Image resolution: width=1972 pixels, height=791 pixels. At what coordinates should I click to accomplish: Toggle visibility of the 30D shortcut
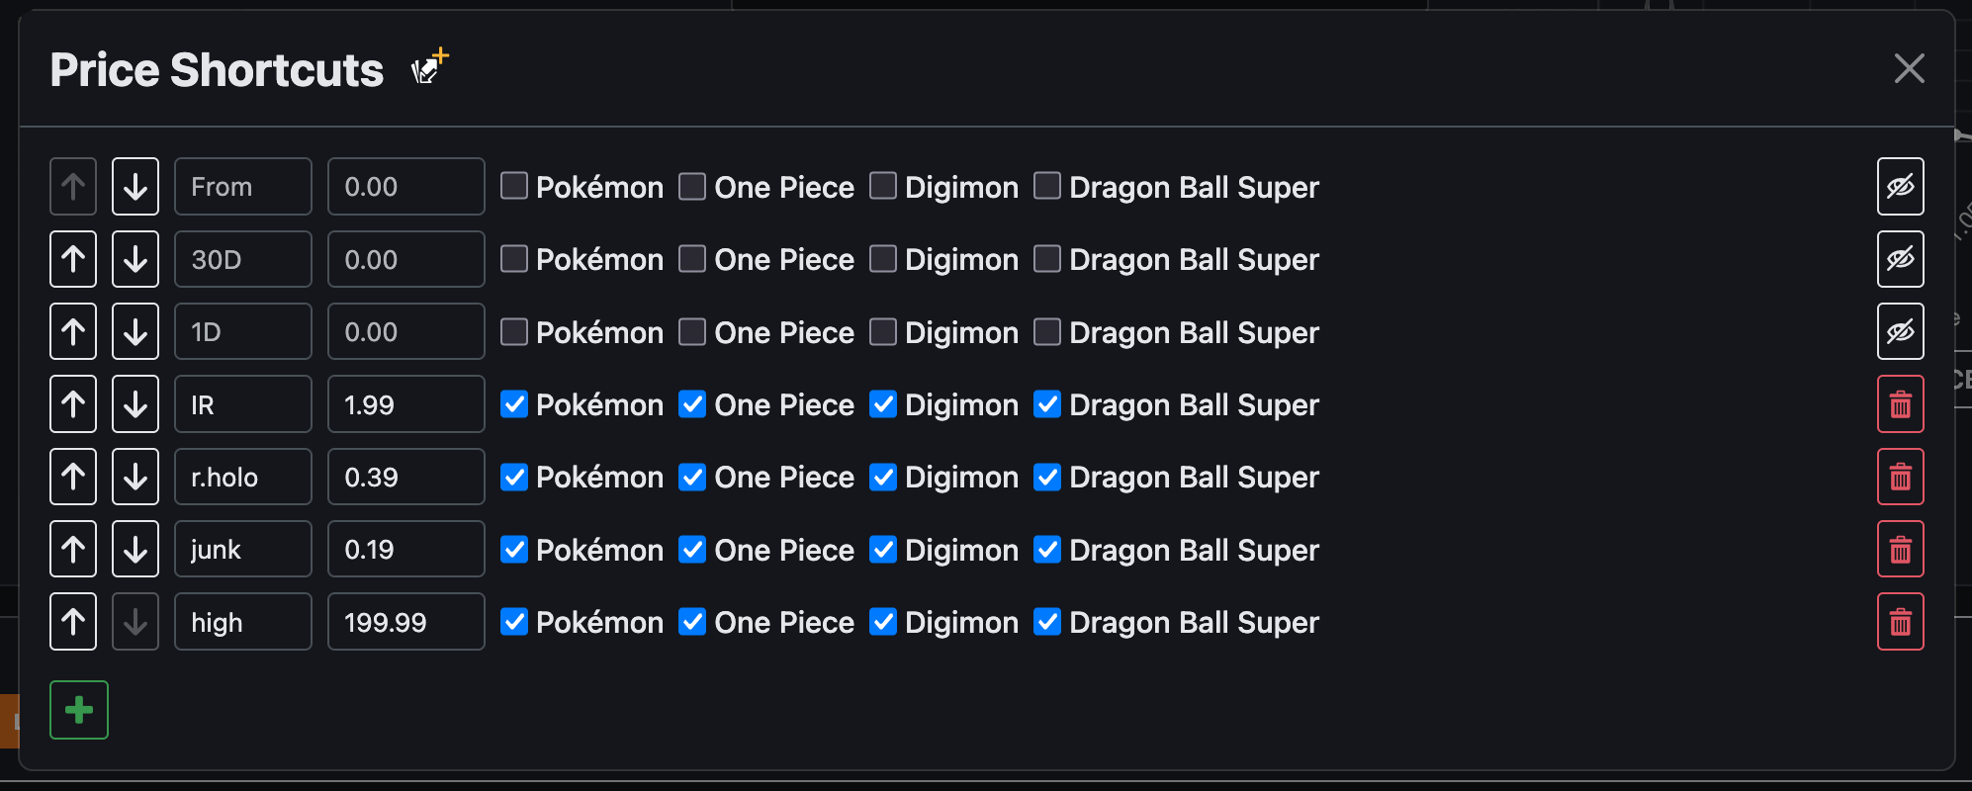coord(1900,259)
